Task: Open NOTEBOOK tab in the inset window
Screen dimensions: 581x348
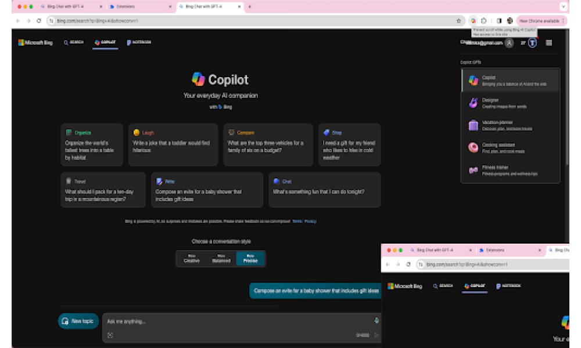Action: 508,286
